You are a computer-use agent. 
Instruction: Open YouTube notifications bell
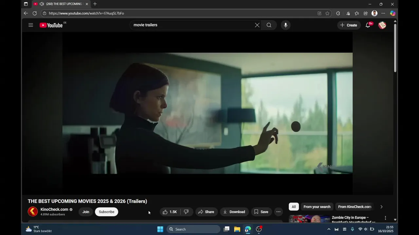coord(368,25)
